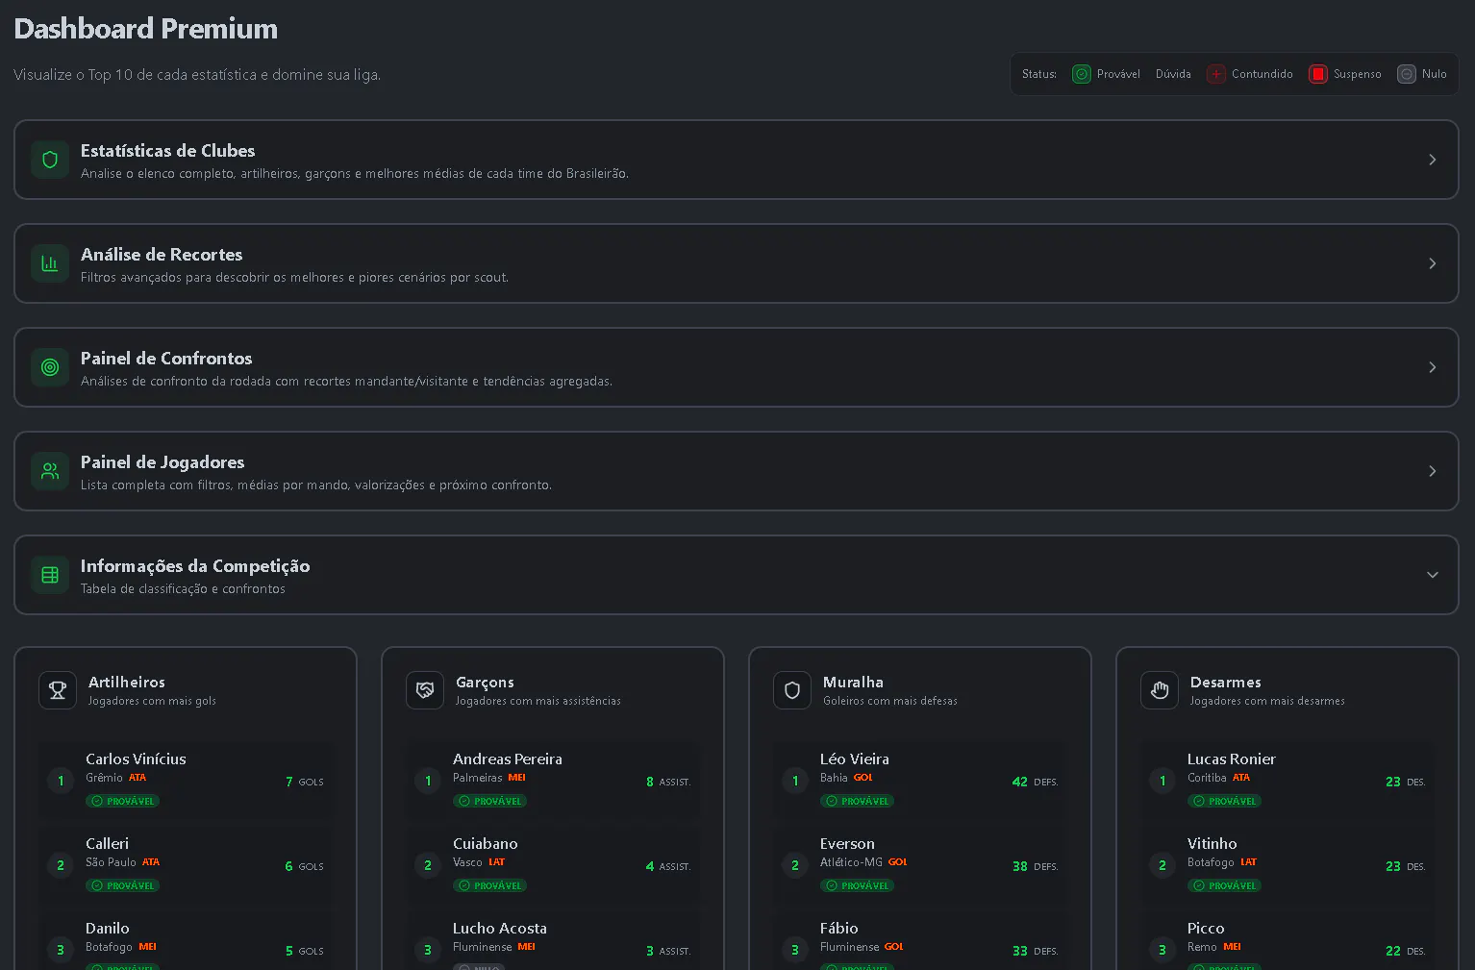Open Estatísticas de Clubes via its chevron
Image resolution: width=1475 pixels, height=970 pixels.
pyautogui.click(x=1433, y=160)
